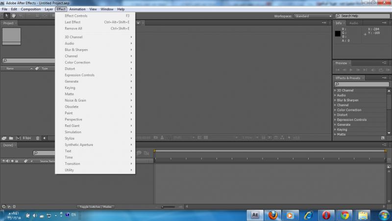Expand or collapse Layer Switches pane icon
The width and height of the screenshot is (392, 221).
4,207
